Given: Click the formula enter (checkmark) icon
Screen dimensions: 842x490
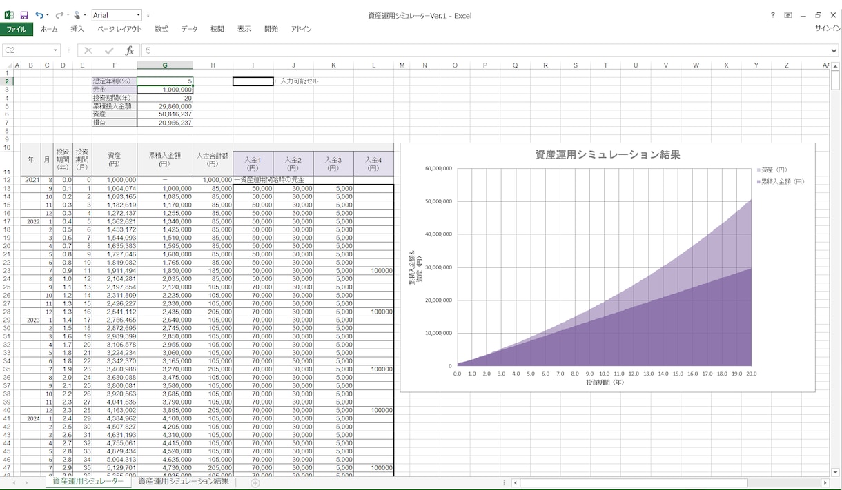Looking at the screenshot, I should point(109,50).
